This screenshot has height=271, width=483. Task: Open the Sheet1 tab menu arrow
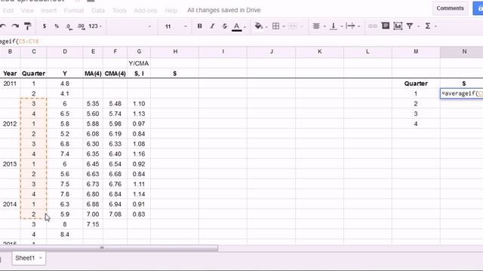pyautogui.click(x=41, y=258)
